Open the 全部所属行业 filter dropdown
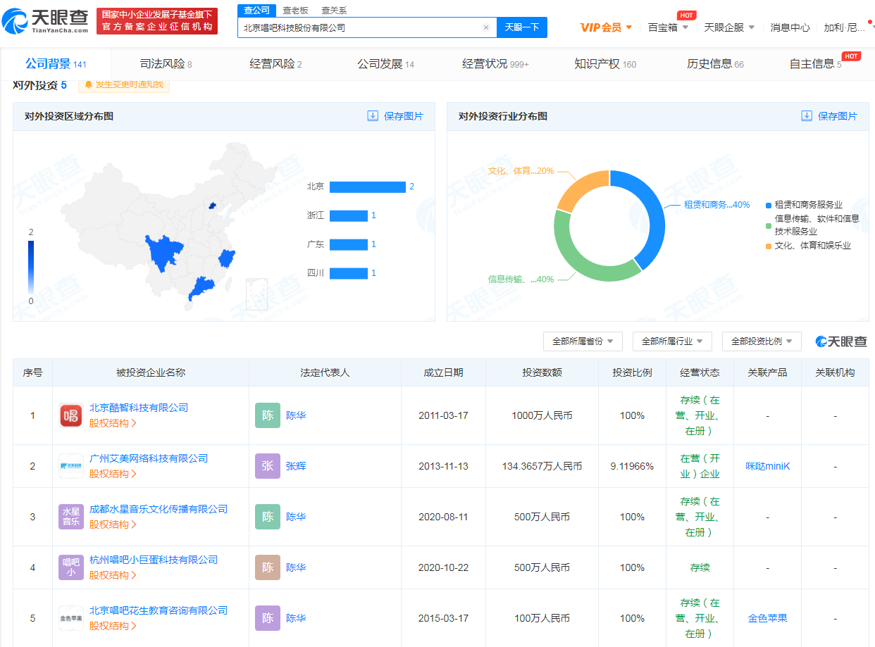Image resolution: width=875 pixels, height=647 pixels. click(x=672, y=341)
